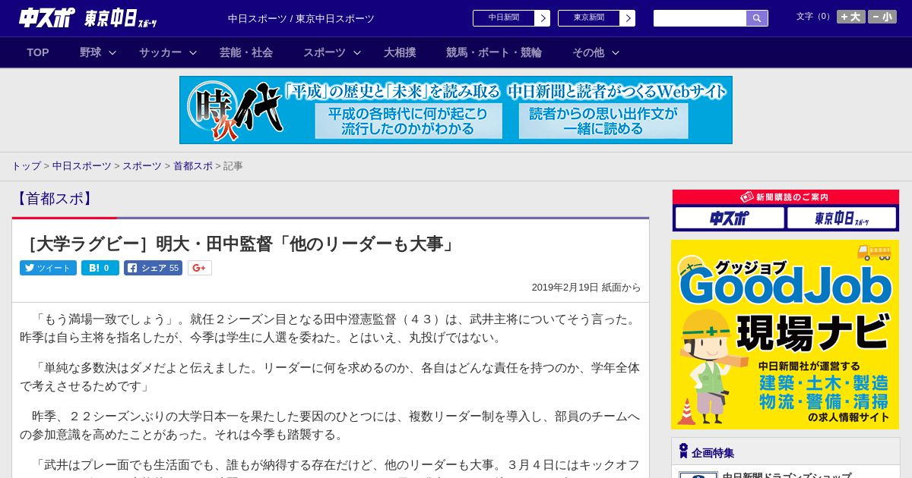
Task: Click the 企画特集 section heading
Action: click(713, 453)
